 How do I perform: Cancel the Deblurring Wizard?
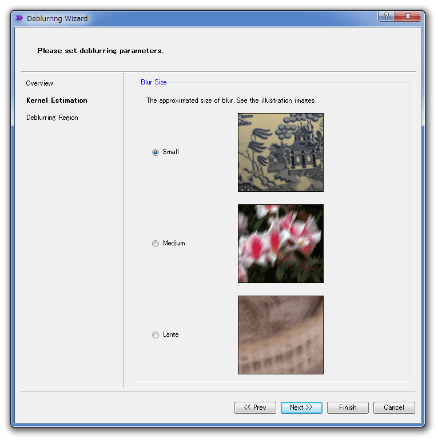pyautogui.click(x=394, y=407)
